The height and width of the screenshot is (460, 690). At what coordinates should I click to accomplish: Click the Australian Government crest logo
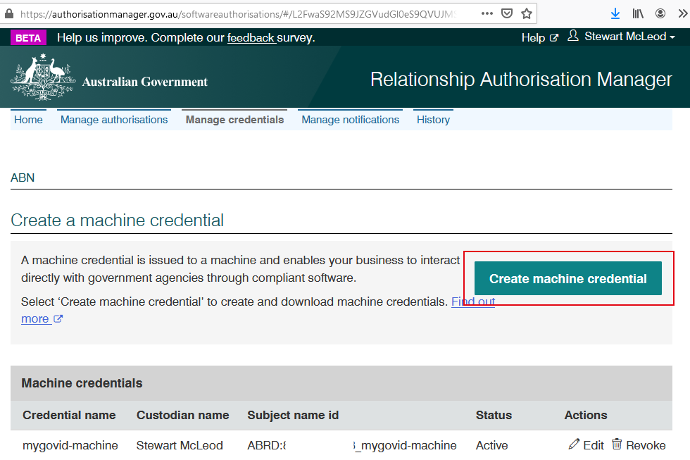tap(42, 77)
